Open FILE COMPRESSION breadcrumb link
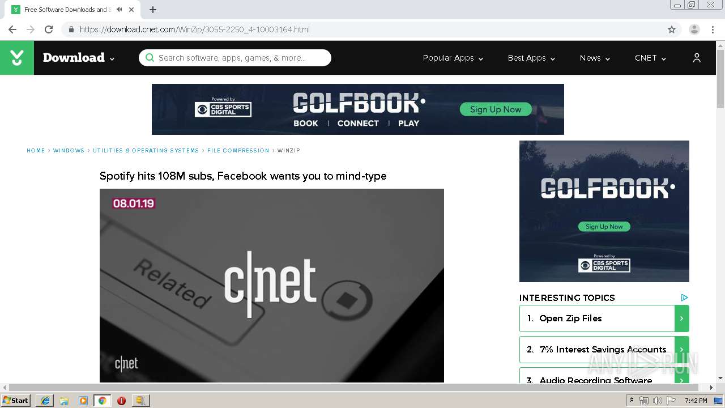The width and height of the screenshot is (725, 408). pyautogui.click(x=238, y=151)
